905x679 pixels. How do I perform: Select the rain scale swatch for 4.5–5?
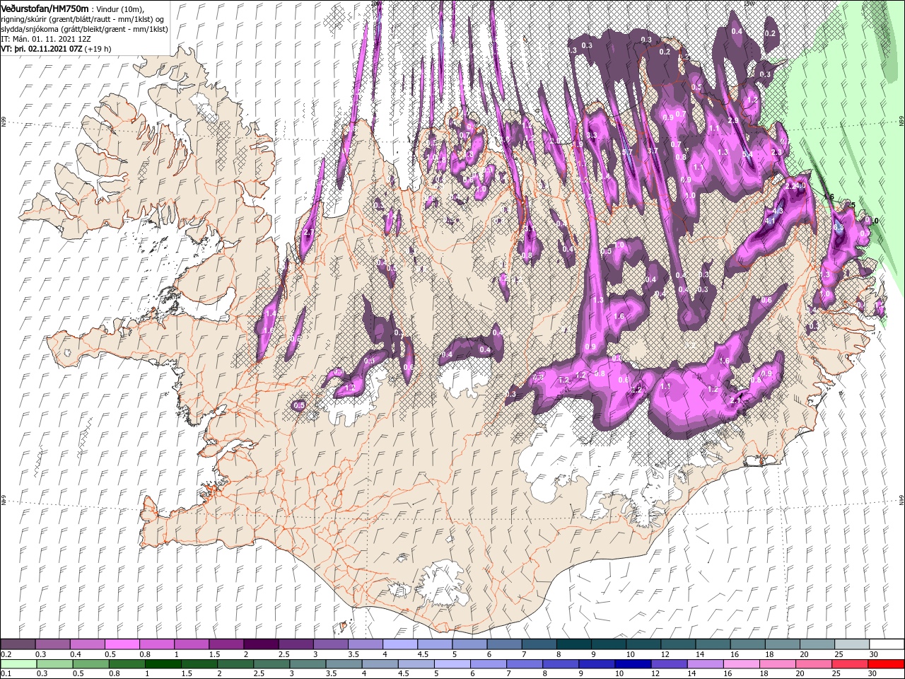(x=416, y=664)
